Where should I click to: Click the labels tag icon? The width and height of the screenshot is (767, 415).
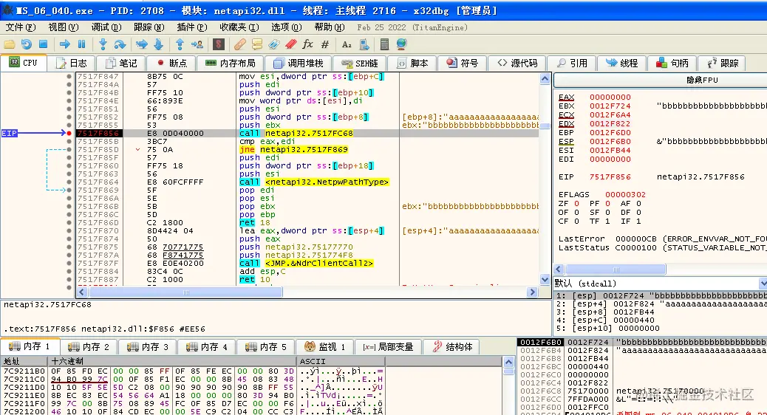274,44
